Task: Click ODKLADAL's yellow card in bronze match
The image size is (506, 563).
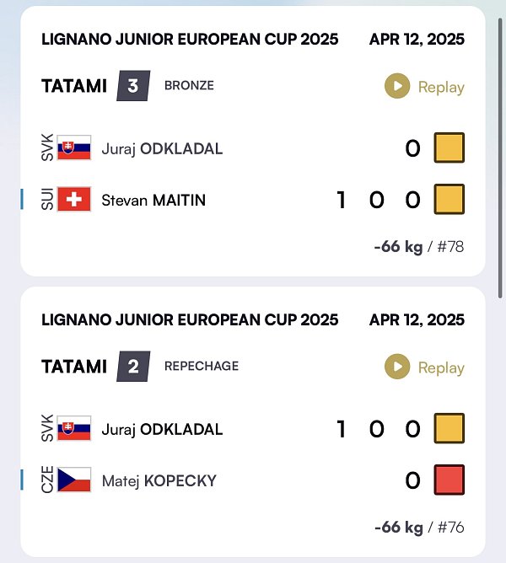Action: tap(449, 147)
